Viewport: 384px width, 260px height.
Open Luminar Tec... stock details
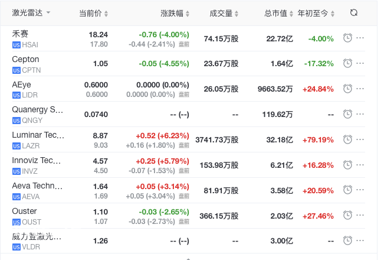tap(38, 135)
